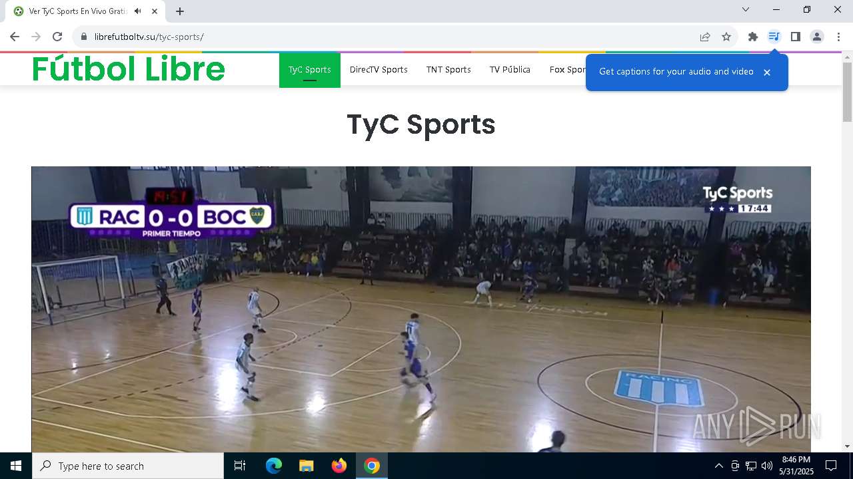Image resolution: width=853 pixels, height=479 pixels.
Task: Mute the tab via speaker icon
Action: click(x=137, y=11)
